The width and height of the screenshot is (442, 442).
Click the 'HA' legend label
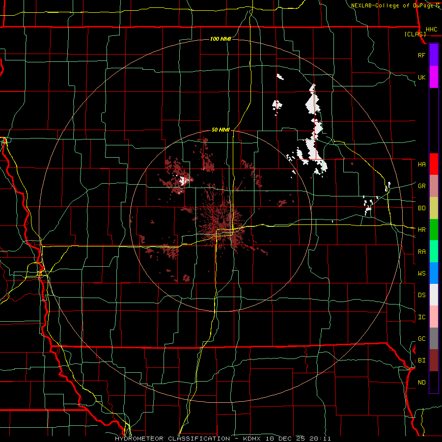(421, 165)
